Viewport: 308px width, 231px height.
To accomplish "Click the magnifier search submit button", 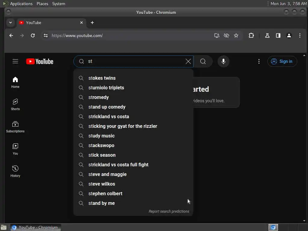I will pos(203,61).
